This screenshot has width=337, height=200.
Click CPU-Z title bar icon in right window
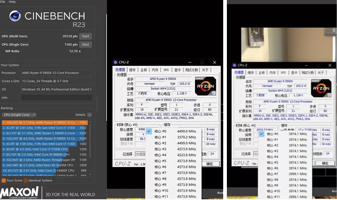coord(234,65)
